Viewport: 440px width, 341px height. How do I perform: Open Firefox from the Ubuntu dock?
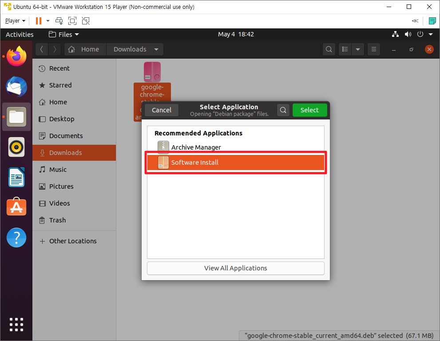pos(16,56)
